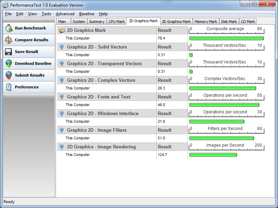This screenshot has height=208, width=278.
Task: Click the Image Rendering result bar
Action: [x=213, y=155]
